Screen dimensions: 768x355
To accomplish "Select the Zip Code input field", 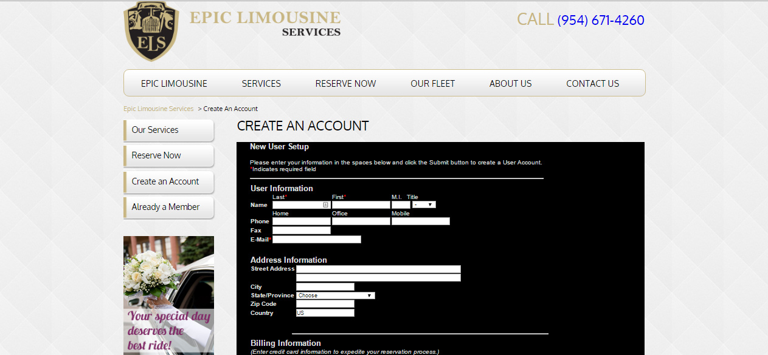I will pos(325,304).
